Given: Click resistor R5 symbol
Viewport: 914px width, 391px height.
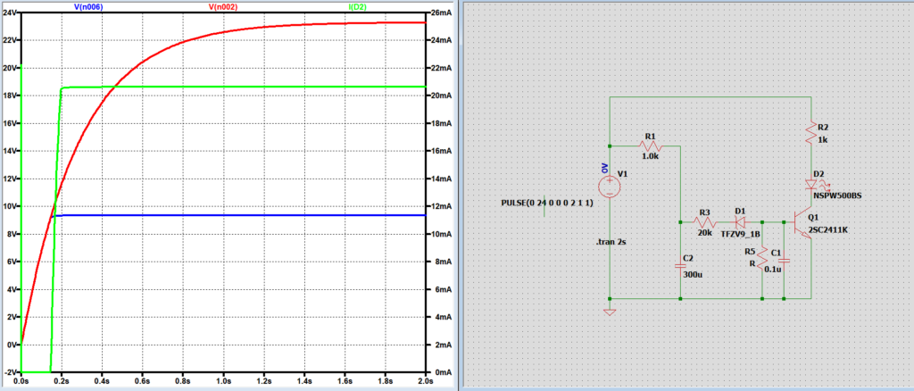Looking at the screenshot, I should coord(762,258).
